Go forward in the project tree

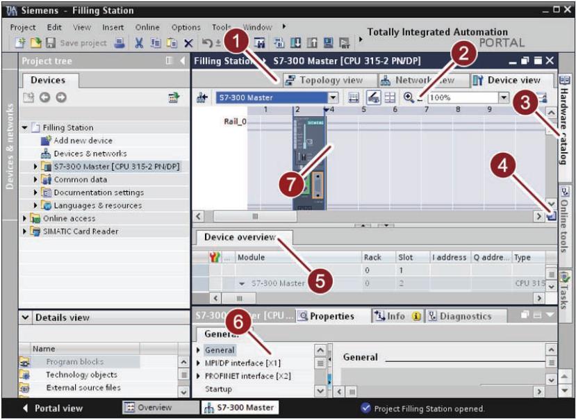click(61, 97)
